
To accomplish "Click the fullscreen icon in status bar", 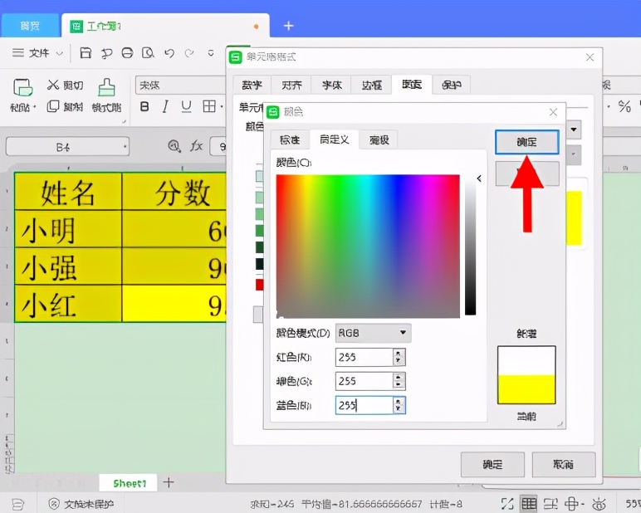I will click(507, 504).
